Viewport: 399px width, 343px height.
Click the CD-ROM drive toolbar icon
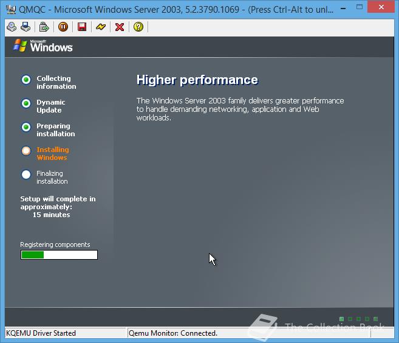(x=12, y=27)
